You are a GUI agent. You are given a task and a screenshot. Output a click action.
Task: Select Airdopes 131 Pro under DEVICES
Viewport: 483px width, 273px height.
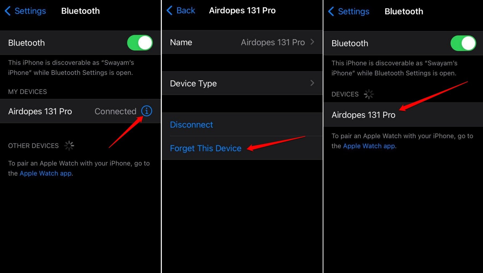coord(403,115)
